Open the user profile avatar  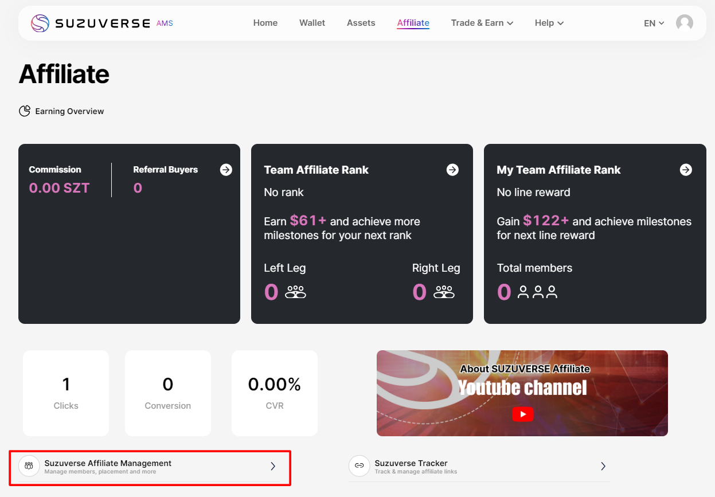tap(684, 23)
